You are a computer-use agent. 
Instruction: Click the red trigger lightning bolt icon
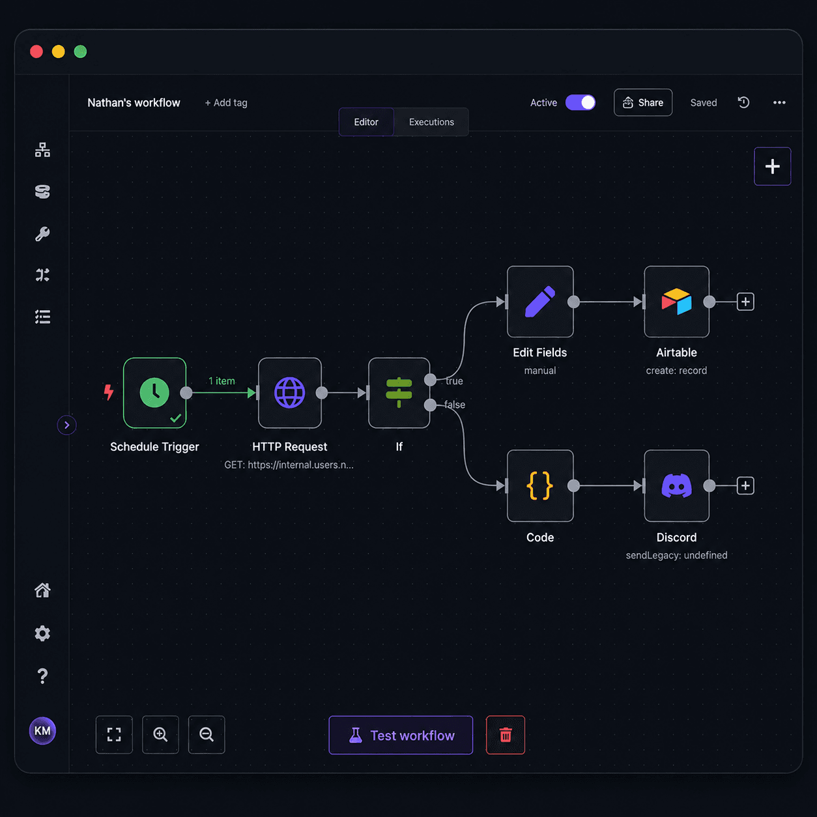pyautogui.click(x=109, y=392)
